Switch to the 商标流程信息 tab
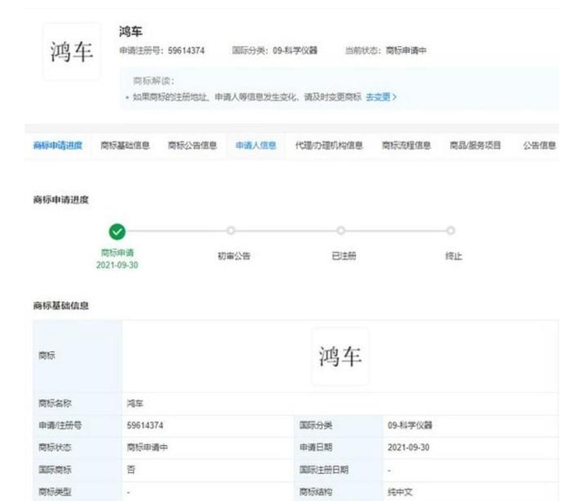The height and width of the screenshot is (501, 565). [406, 146]
